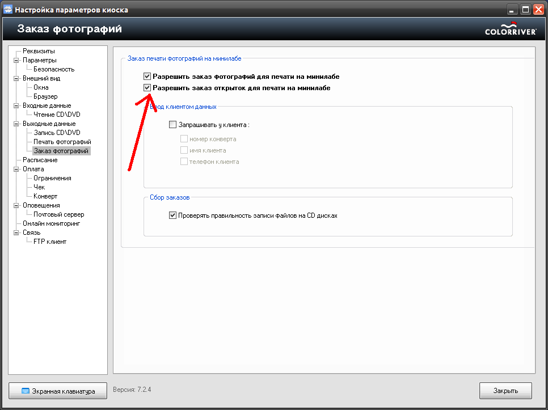Collapse the Выходные данные tree node
The width and height of the screenshot is (548, 410).
[16, 124]
